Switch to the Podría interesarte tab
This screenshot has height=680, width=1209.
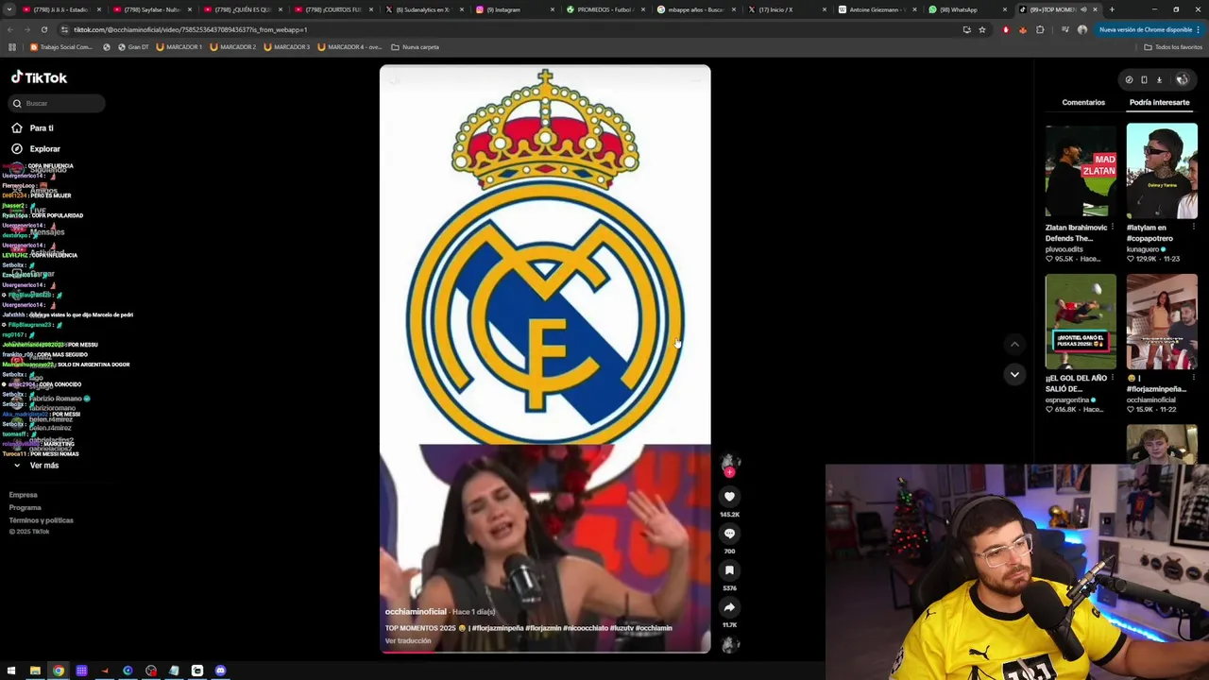click(x=1159, y=102)
